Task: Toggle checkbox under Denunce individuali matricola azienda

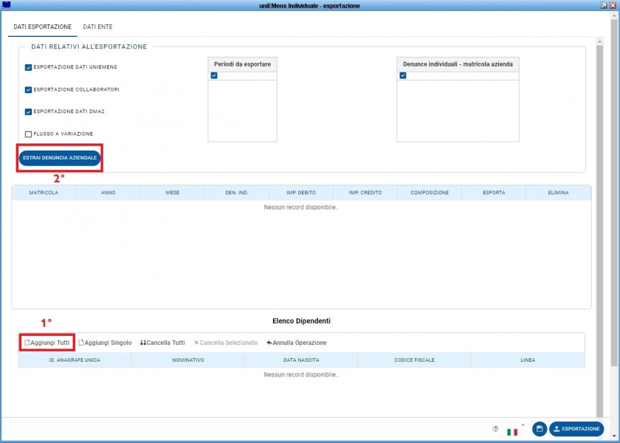Action: pyautogui.click(x=403, y=75)
